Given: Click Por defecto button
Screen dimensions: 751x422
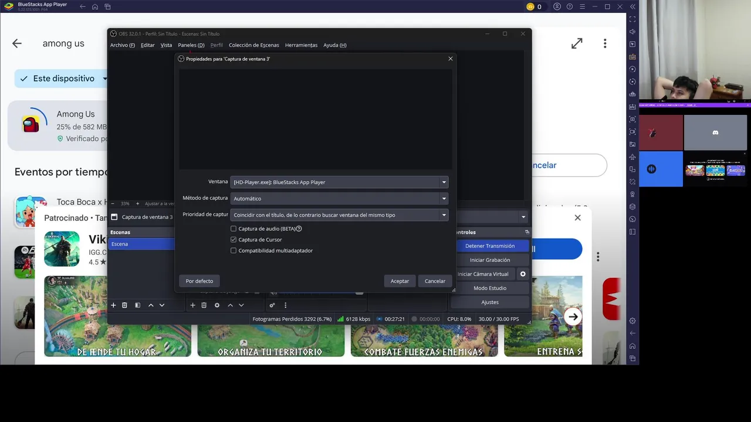Looking at the screenshot, I should click(199, 281).
